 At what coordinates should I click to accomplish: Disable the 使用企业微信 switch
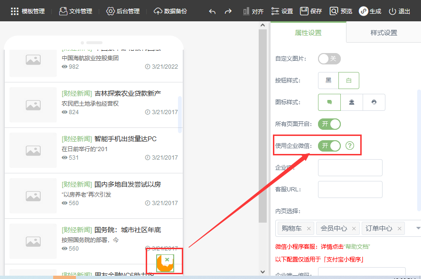tap(329, 145)
